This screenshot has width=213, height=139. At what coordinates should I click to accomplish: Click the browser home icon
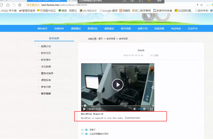tap(8, 5)
